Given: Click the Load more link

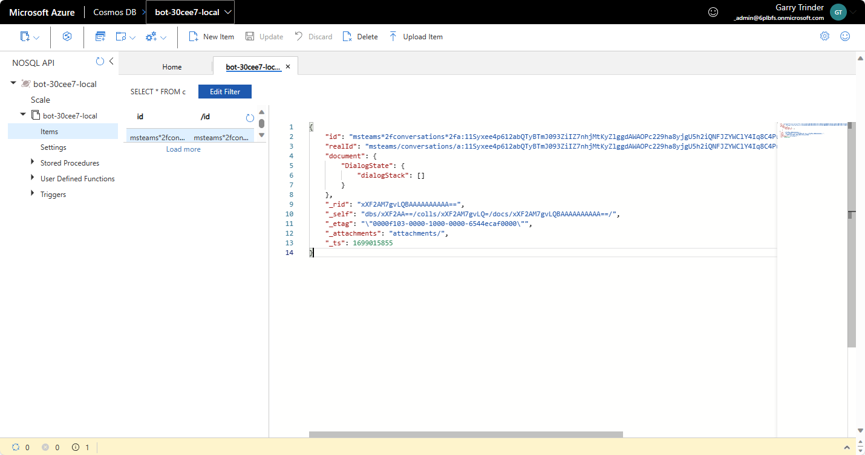Looking at the screenshot, I should [183, 149].
